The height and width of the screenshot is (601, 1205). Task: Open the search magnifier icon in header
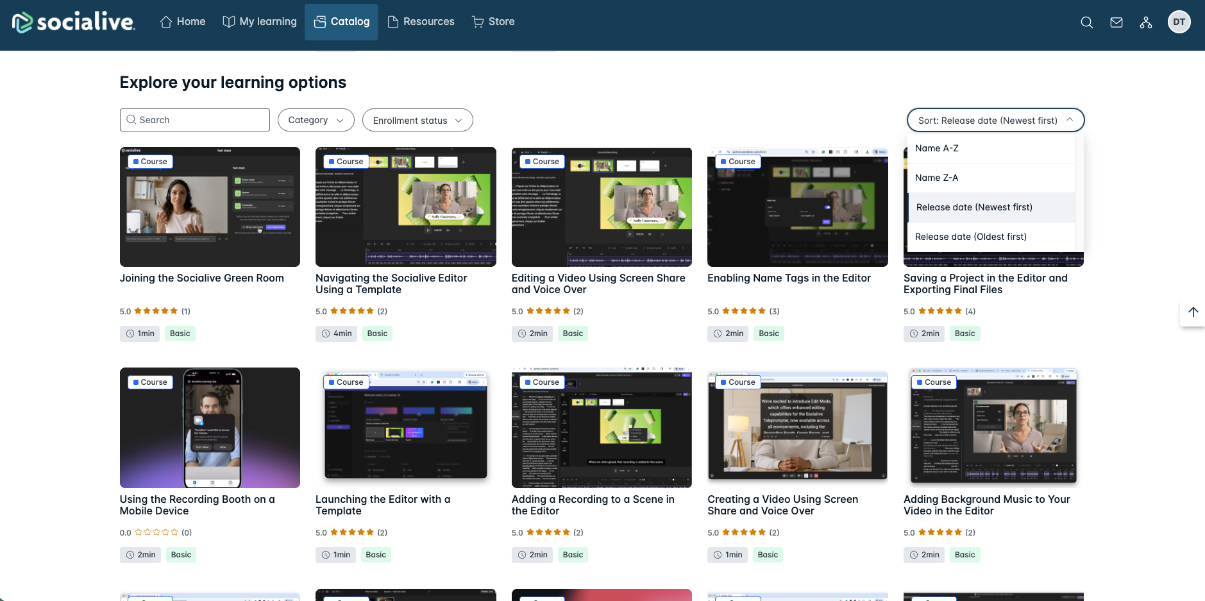pos(1086,22)
